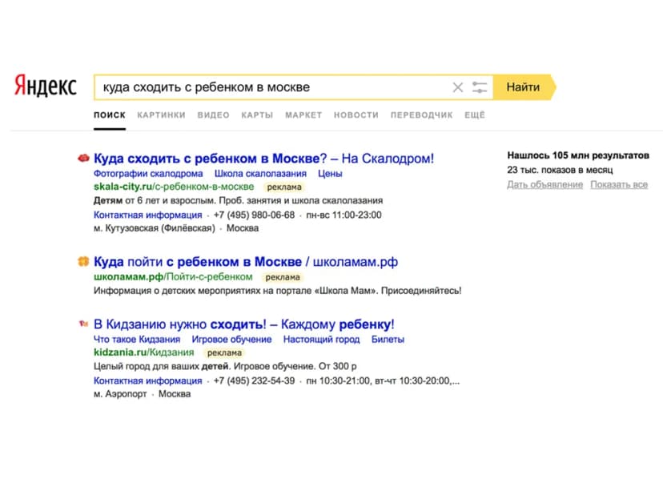Viewport: 663px width, 491px height.
Task: Click реклама label under kidzania.ru
Action: [224, 352]
